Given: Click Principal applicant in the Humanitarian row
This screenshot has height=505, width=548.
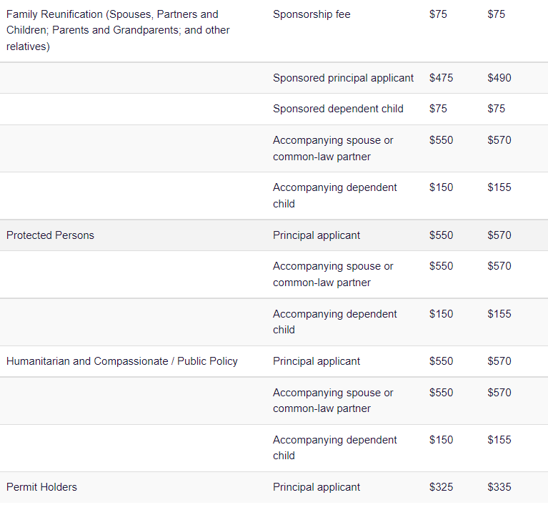Looking at the screenshot, I should [317, 361].
